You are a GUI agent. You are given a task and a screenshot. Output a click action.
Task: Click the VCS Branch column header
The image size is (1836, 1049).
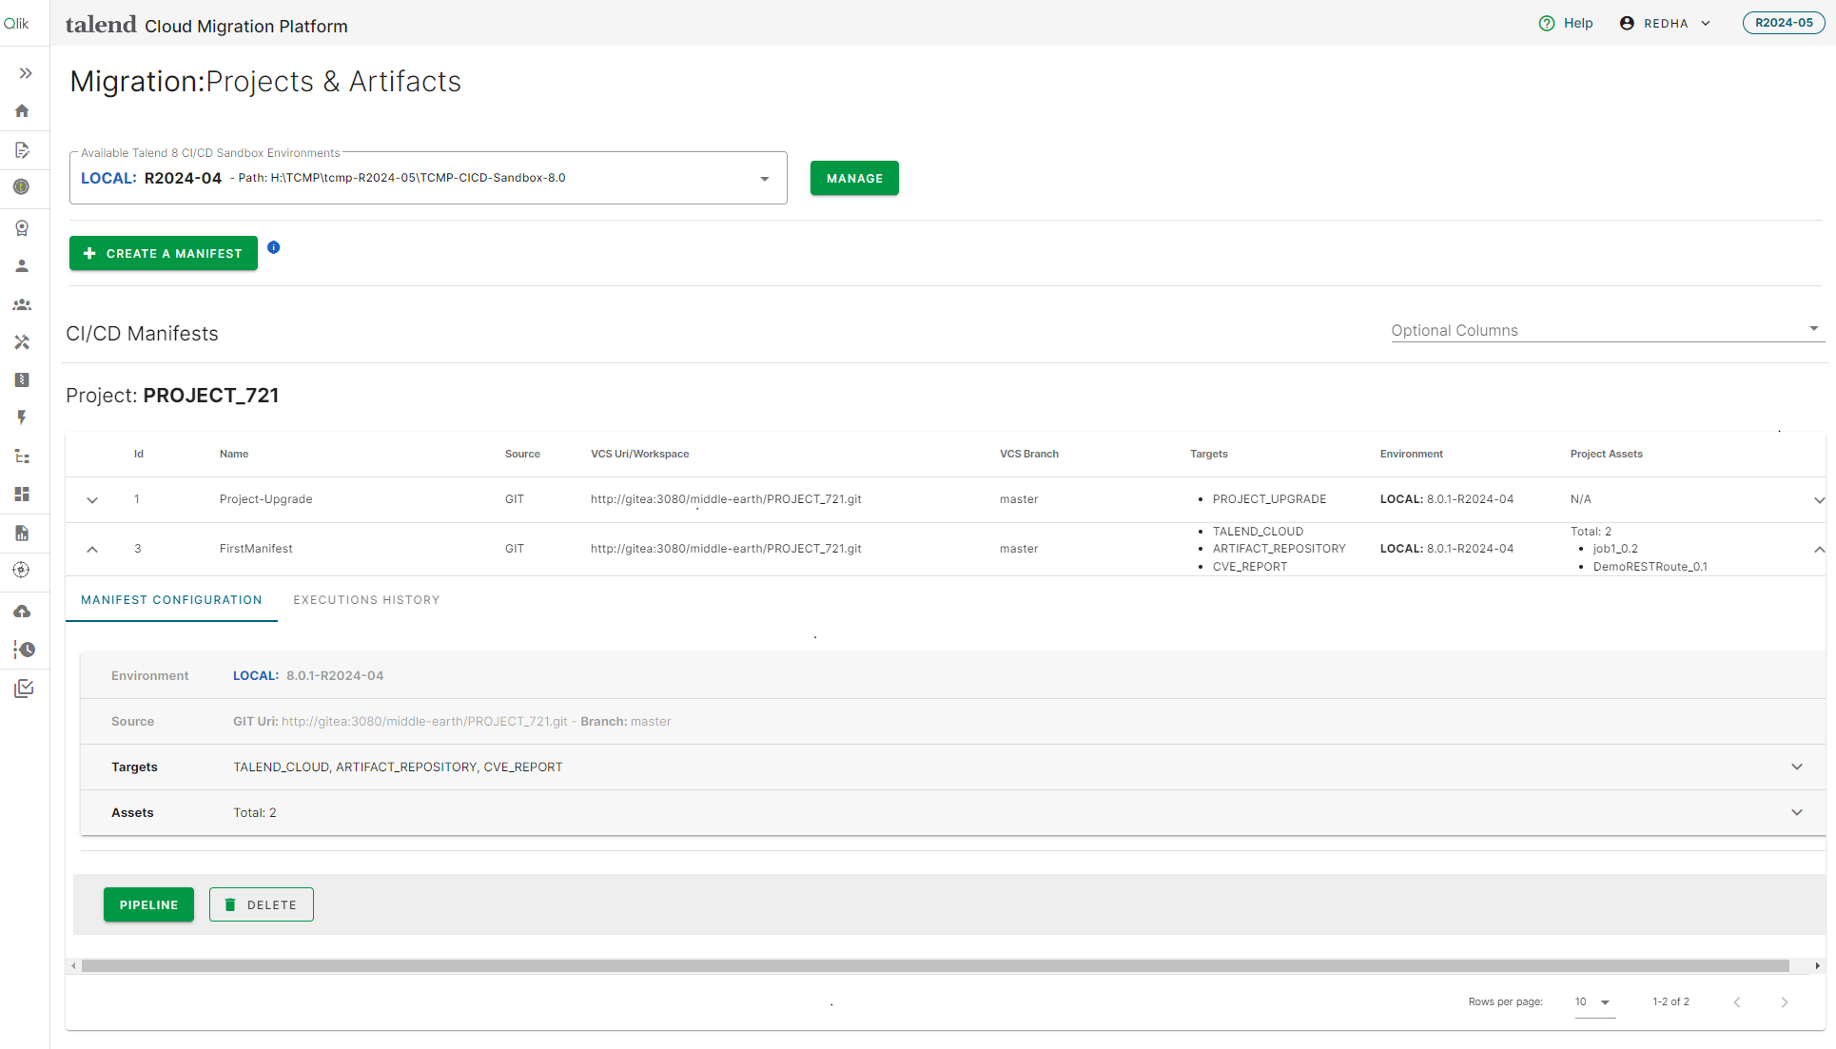[x=1028, y=454]
